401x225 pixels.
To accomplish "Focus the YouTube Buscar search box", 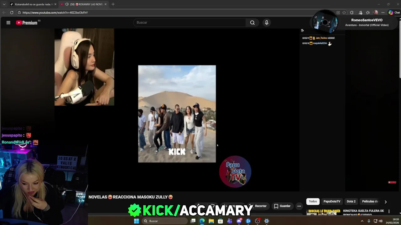I will coord(190,22).
